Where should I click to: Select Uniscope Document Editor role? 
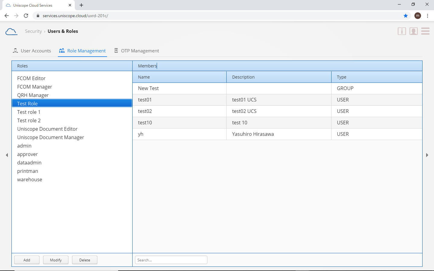pos(47,129)
